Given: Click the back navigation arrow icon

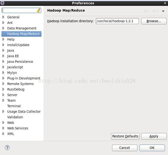Looking at the screenshot, I should point(146,11).
